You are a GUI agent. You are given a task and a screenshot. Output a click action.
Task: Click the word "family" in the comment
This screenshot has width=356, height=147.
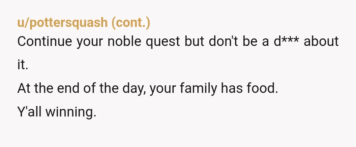[x=198, y=89]
